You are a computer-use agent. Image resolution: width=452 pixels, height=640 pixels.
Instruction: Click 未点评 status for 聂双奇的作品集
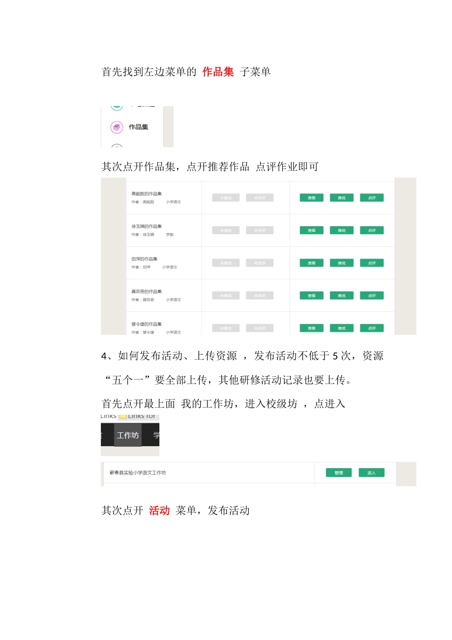point(260,296)
